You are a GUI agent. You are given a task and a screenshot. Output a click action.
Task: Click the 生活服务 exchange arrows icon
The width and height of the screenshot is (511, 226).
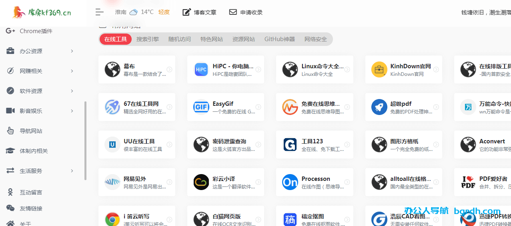click(10, 170)
